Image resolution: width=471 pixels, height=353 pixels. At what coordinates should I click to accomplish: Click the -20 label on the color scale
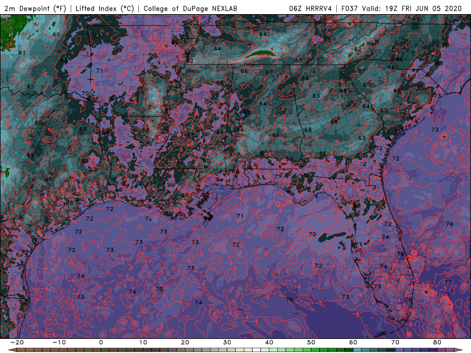16,342
